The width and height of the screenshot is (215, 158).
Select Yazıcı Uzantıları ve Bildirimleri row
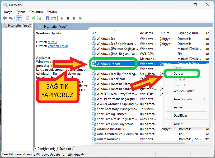tap(150, 134)
